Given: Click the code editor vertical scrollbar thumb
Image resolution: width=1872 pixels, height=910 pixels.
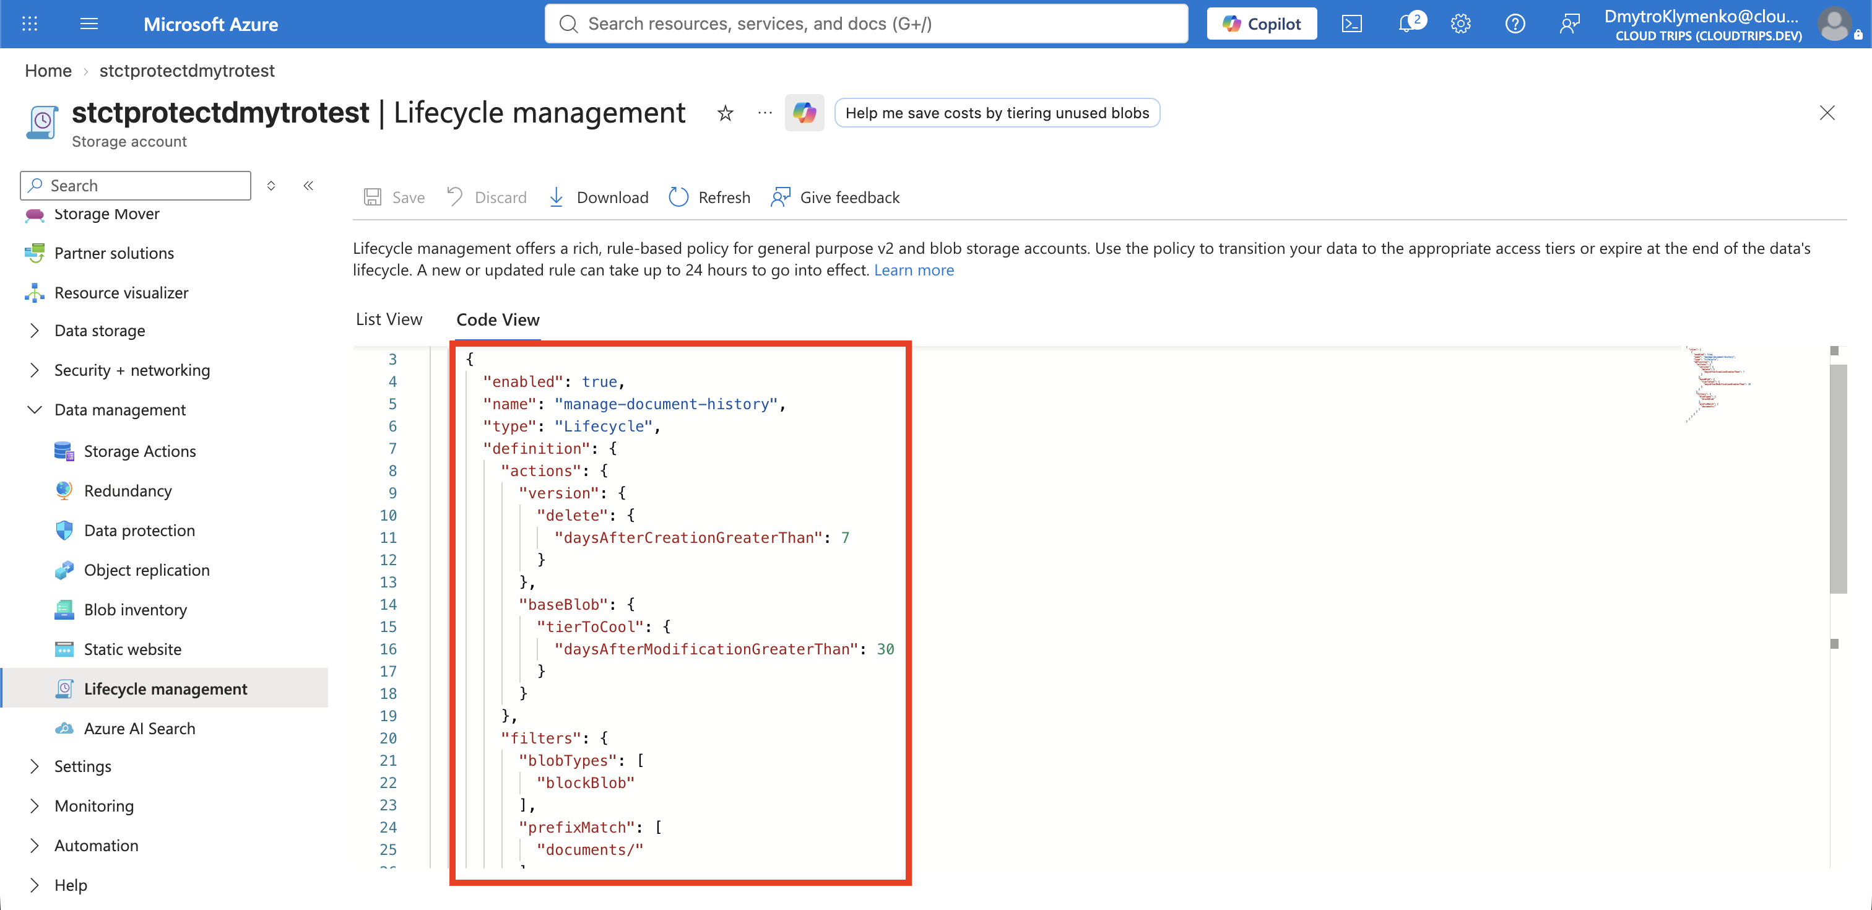Looking at the screenshot, I should [1838, 479].
